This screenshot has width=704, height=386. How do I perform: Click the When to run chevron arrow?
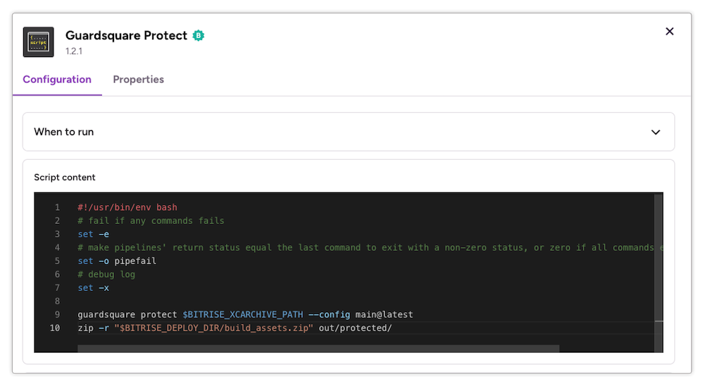[655, 132]
